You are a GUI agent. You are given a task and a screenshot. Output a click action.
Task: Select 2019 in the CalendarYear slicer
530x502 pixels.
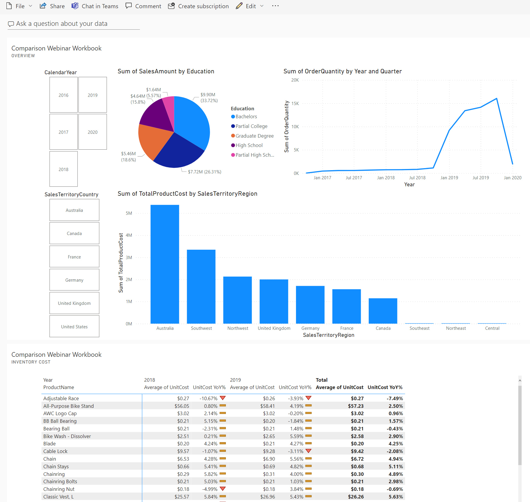[92, 95]
